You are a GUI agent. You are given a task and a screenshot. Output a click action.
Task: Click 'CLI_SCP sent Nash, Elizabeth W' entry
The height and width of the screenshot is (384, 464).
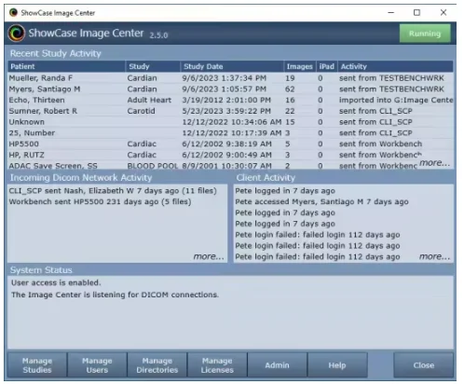click(113, 190)
